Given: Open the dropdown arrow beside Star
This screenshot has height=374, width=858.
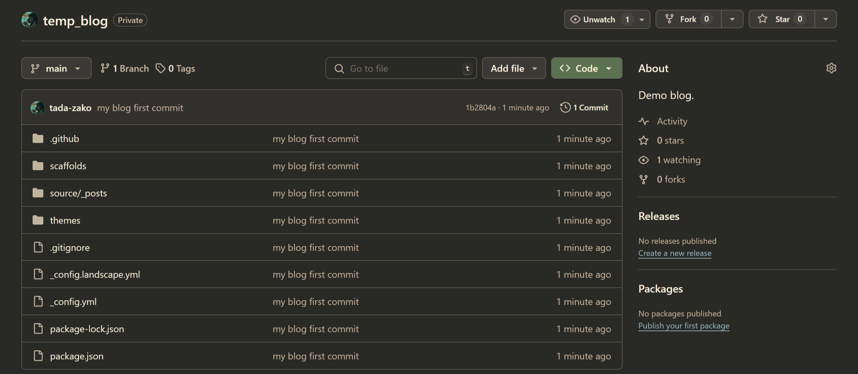Looking at the screenshot, I should coord(825,19).
